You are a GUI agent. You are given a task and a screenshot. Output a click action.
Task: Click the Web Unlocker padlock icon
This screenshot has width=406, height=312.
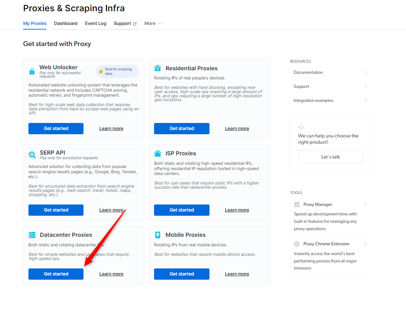(32, 71)
